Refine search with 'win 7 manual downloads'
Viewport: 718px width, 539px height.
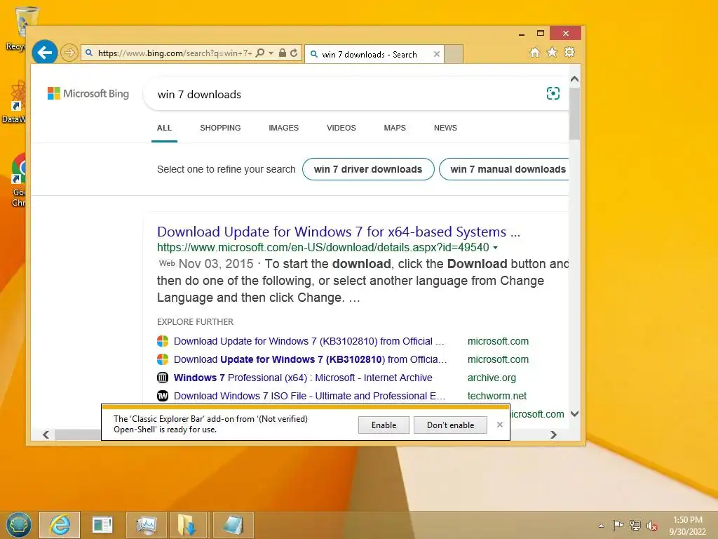[503, 169]
